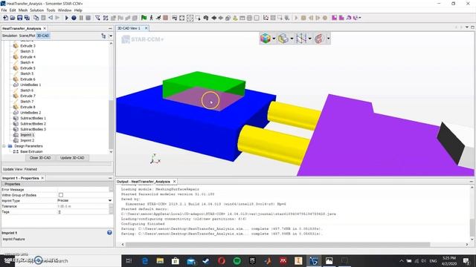This screenshot has width=476, height=267.
Task: Click the Load Simulation folder icon
Action: point(13,18)
